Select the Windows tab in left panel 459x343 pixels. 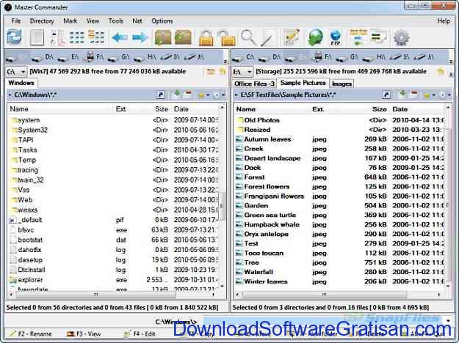tap(21, 83)
